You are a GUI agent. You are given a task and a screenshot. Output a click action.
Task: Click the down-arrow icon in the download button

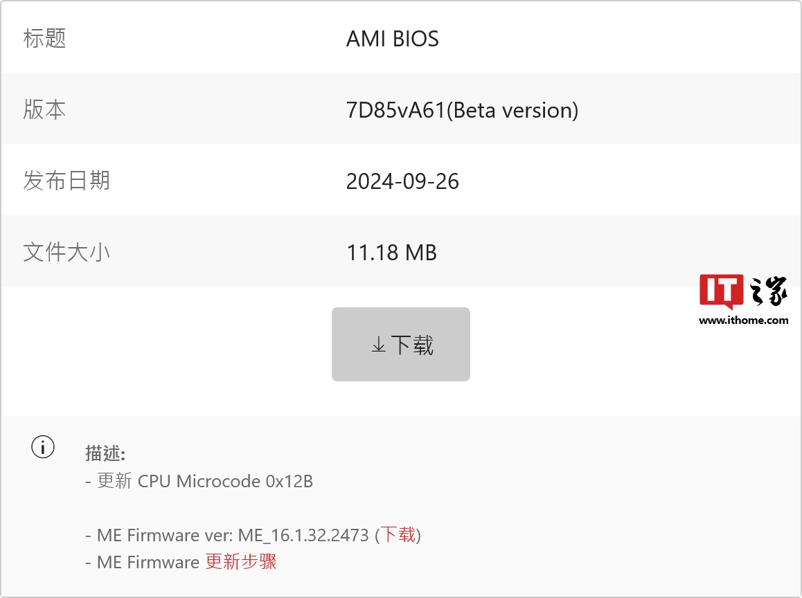click(x=378, y=345)
